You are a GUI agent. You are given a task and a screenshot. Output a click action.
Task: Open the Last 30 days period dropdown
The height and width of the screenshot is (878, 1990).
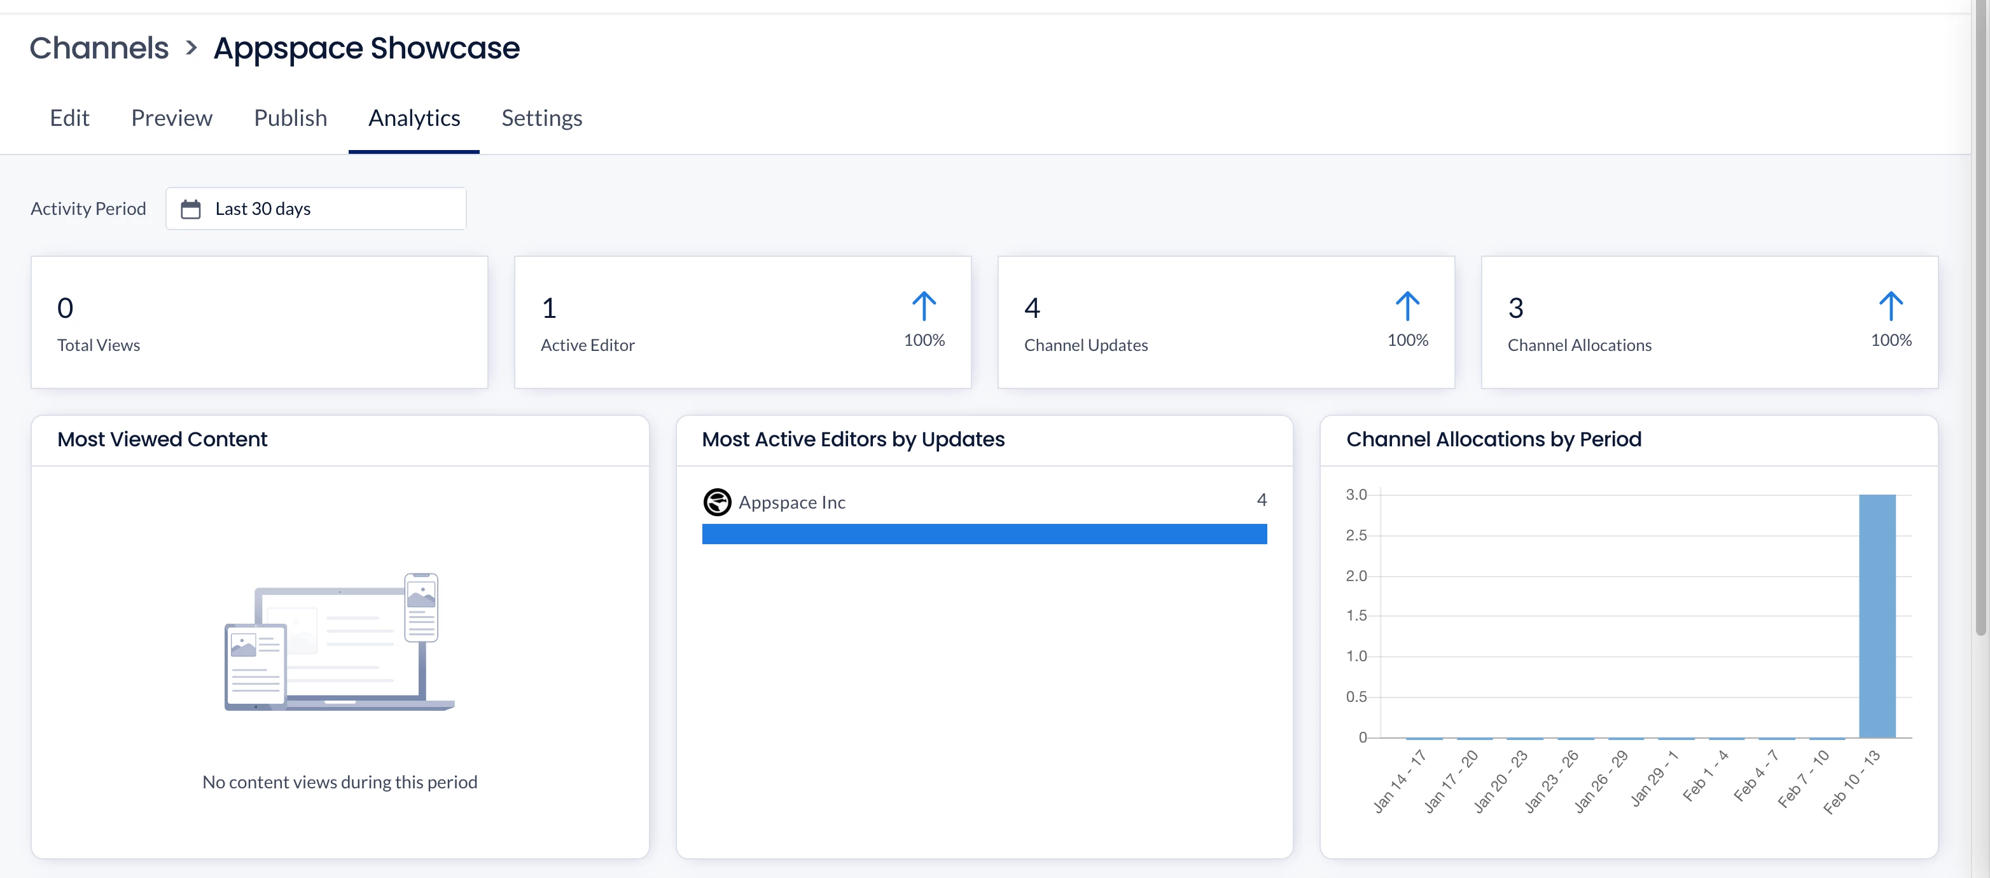point(316,209)
